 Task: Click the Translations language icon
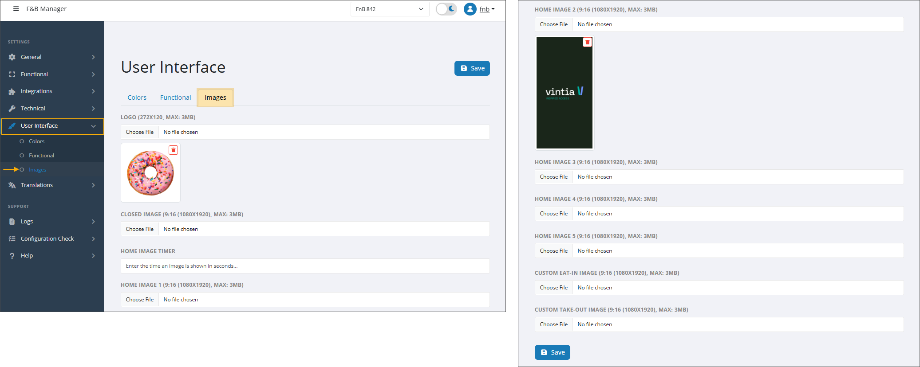coord(12,185)
